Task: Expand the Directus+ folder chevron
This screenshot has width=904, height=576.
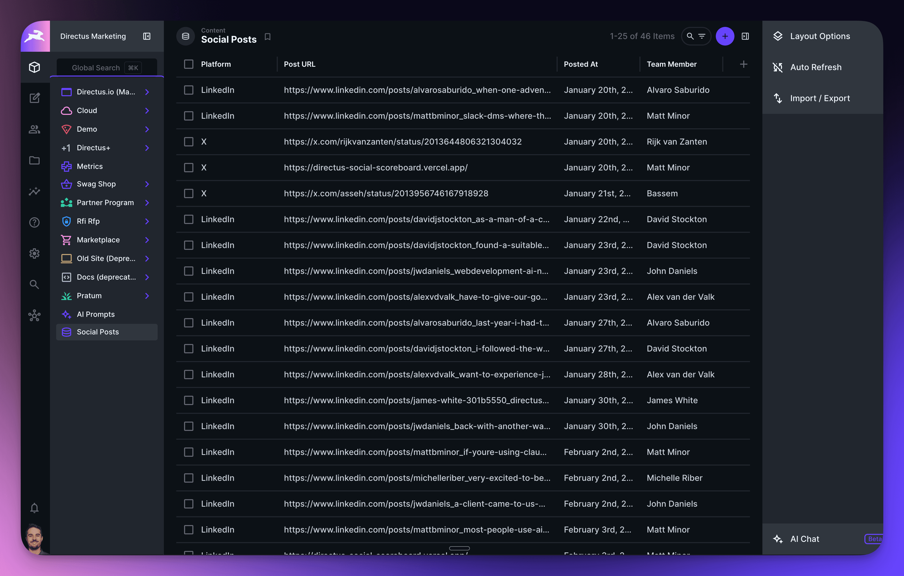Action: pos(147,148)
